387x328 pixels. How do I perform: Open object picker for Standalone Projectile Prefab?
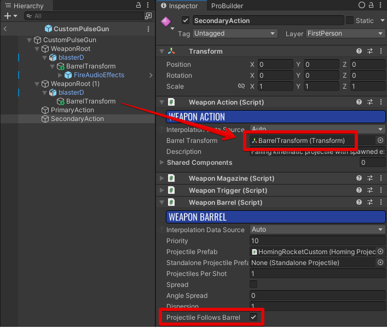pyautogui.click(x=380, y=262)
